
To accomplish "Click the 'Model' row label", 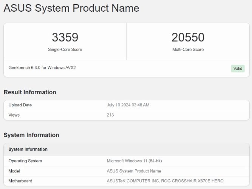I will pos(14,171).
